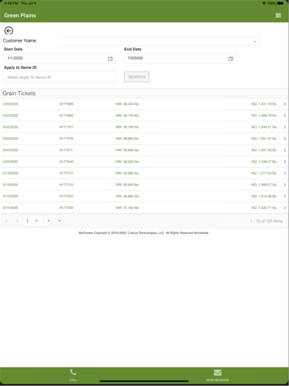Focus the Start Date field showing 1/1/2020
The image size is (289, 386).
coord(60,59)
